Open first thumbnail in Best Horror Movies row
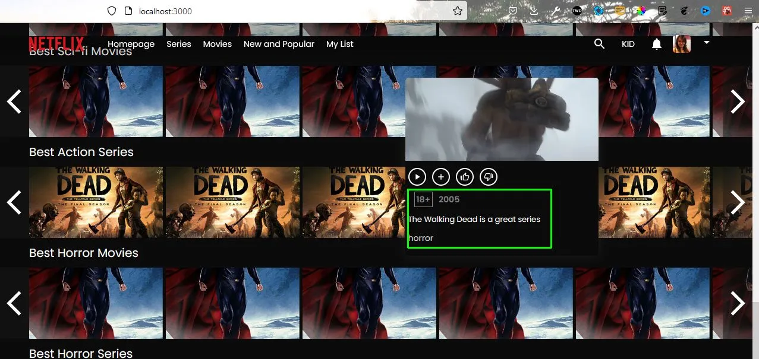This screenshot has width=759, height=359. (x=96, y=303)
